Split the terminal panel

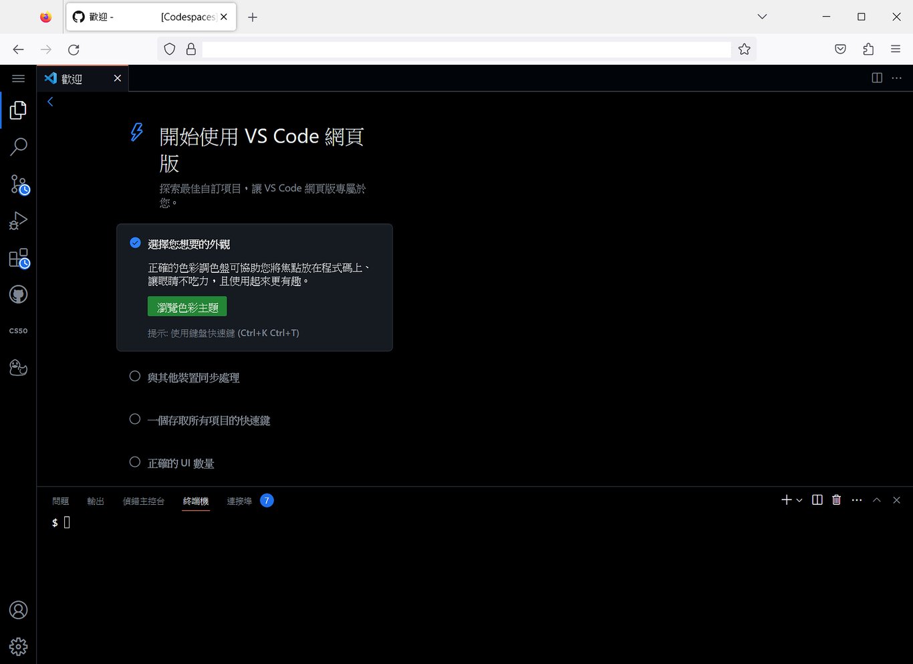pos(817,500)
